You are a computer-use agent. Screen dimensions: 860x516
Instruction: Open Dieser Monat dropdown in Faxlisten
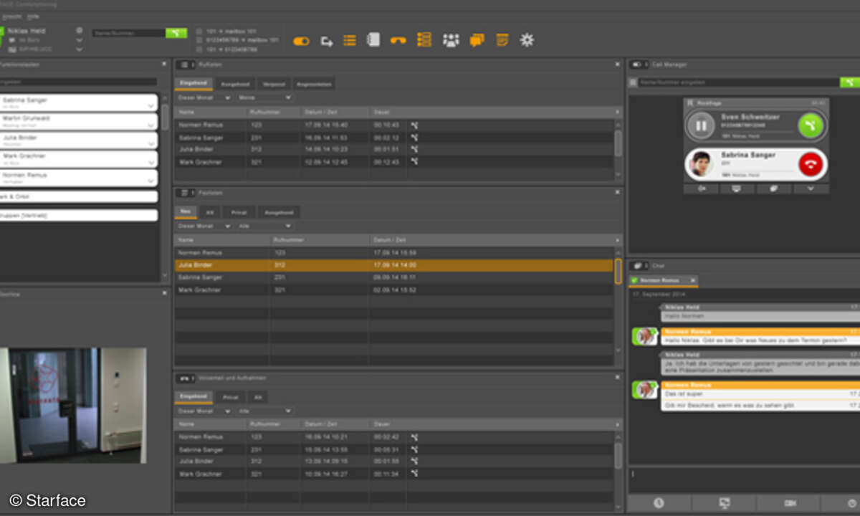click(x=204, y=226)
